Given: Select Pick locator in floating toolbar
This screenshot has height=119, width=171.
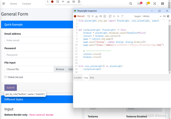Looking at the screenshot, I should coord(58,2).
